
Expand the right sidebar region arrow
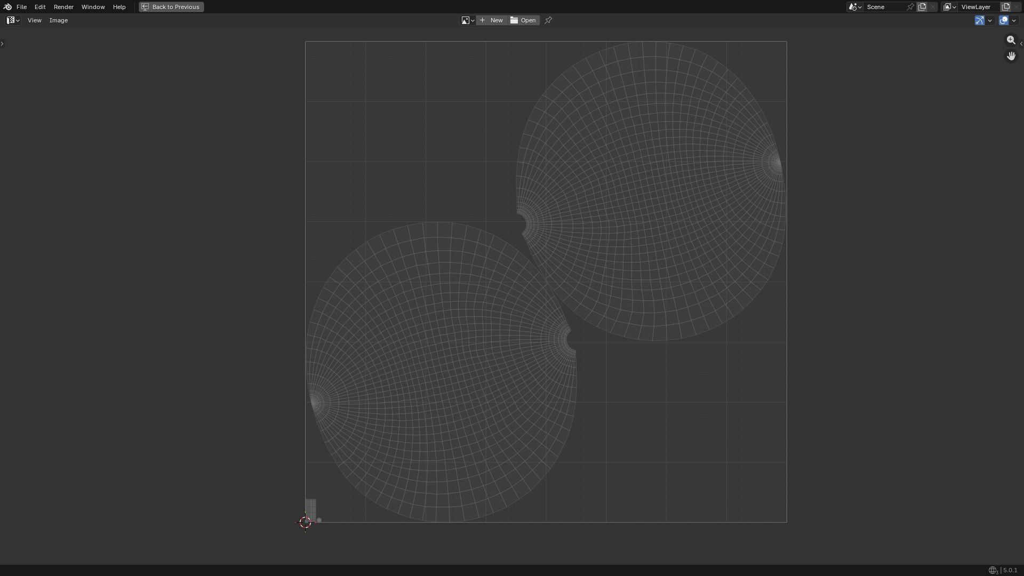tap(1021, 44)
